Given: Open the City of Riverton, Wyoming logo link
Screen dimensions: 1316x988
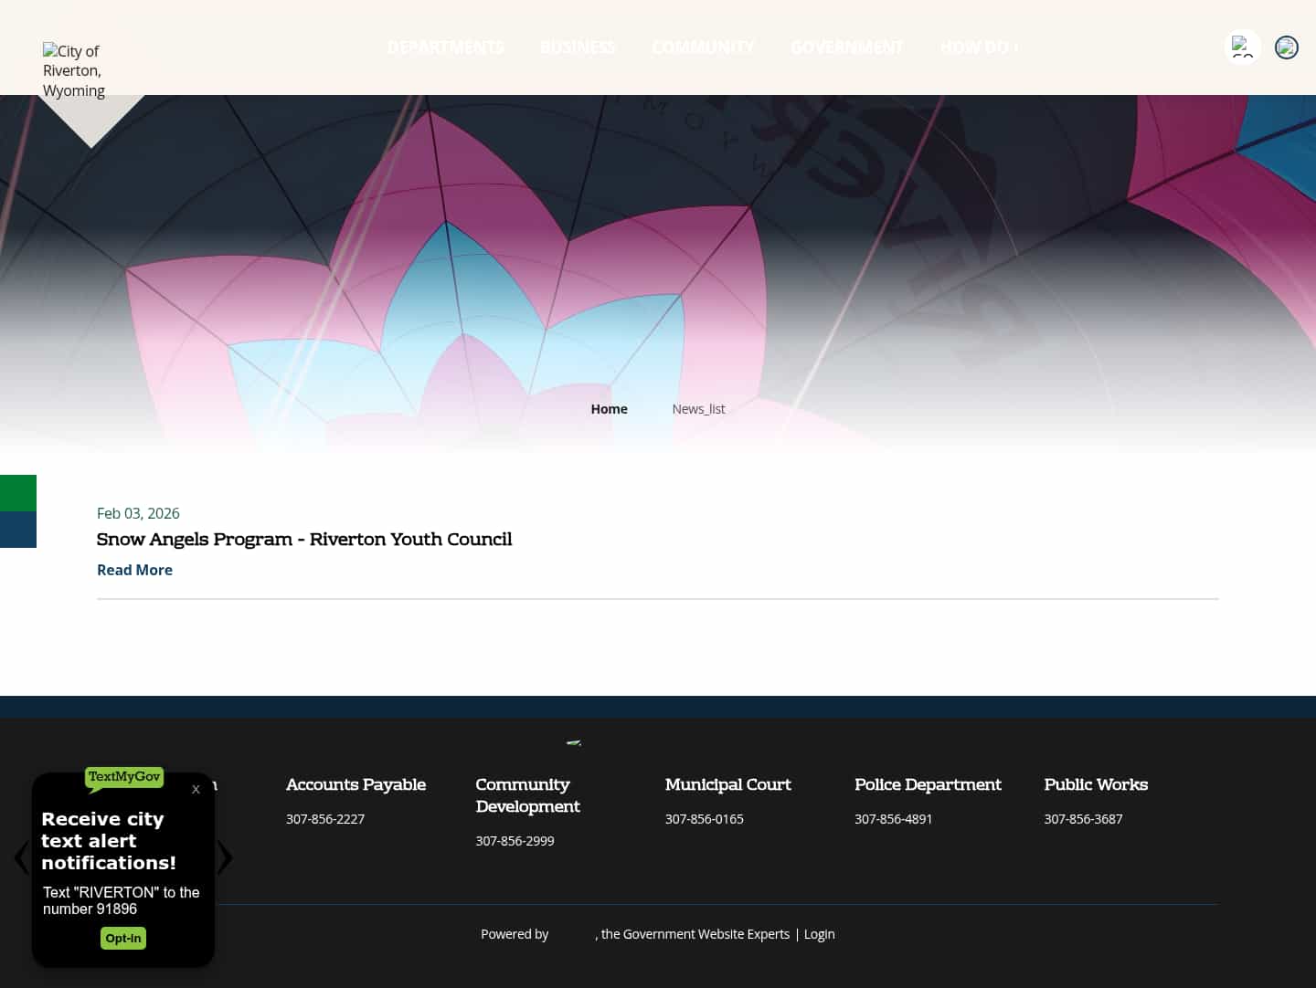Looking at the screenshot, I should pyautogui.click(x=75, y=70).
